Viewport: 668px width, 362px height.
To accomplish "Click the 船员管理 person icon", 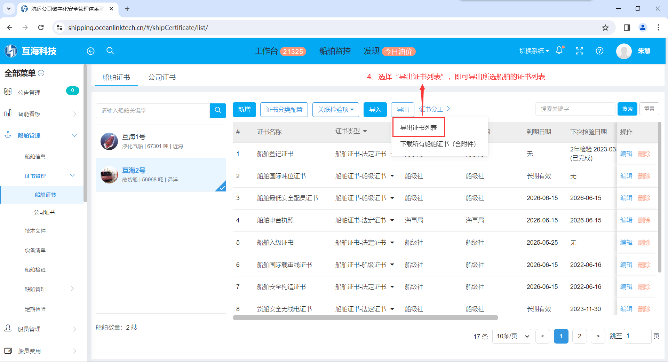I will [x=8, y=328].
